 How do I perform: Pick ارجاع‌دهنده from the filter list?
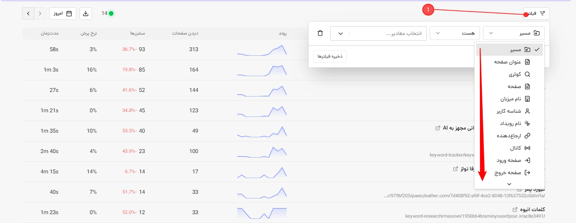tap(509, 136)
